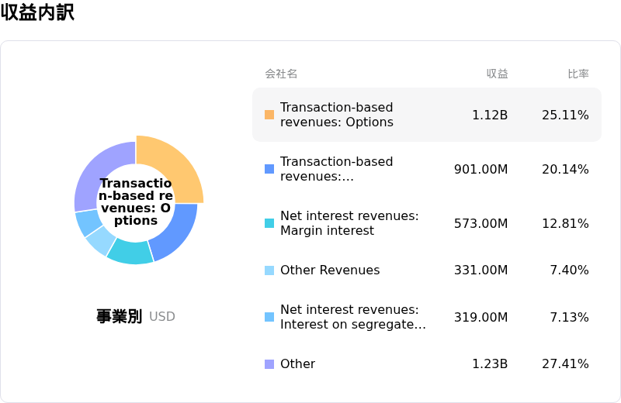Click the dark blue legend swatch for 901.00M
This screenshot has height=403, width=621.
tap(269, 169)
